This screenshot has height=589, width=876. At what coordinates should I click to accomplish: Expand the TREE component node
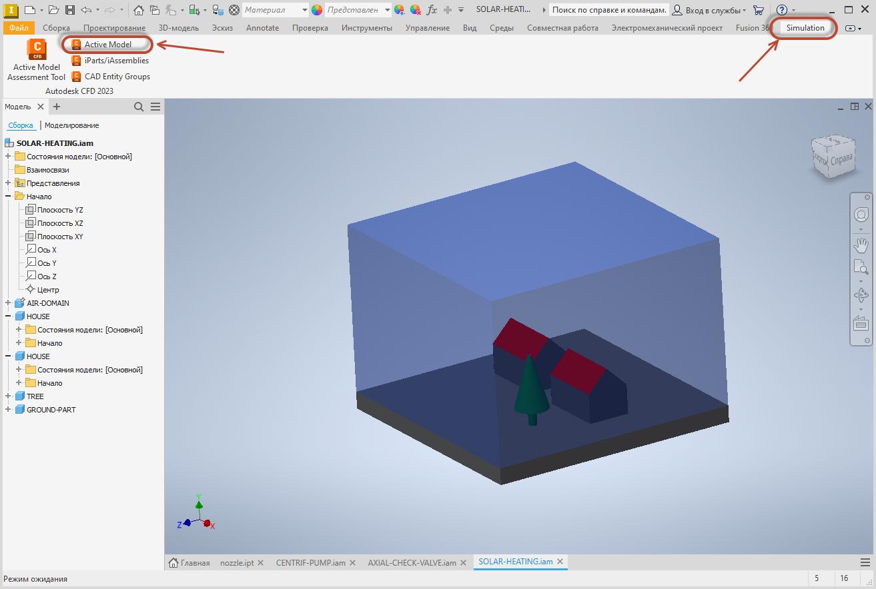pyautogui.click(x=8, y=396)
